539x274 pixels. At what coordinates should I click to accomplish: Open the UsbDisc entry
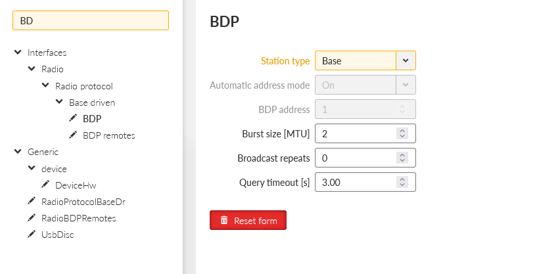click(x=58, y=235)
